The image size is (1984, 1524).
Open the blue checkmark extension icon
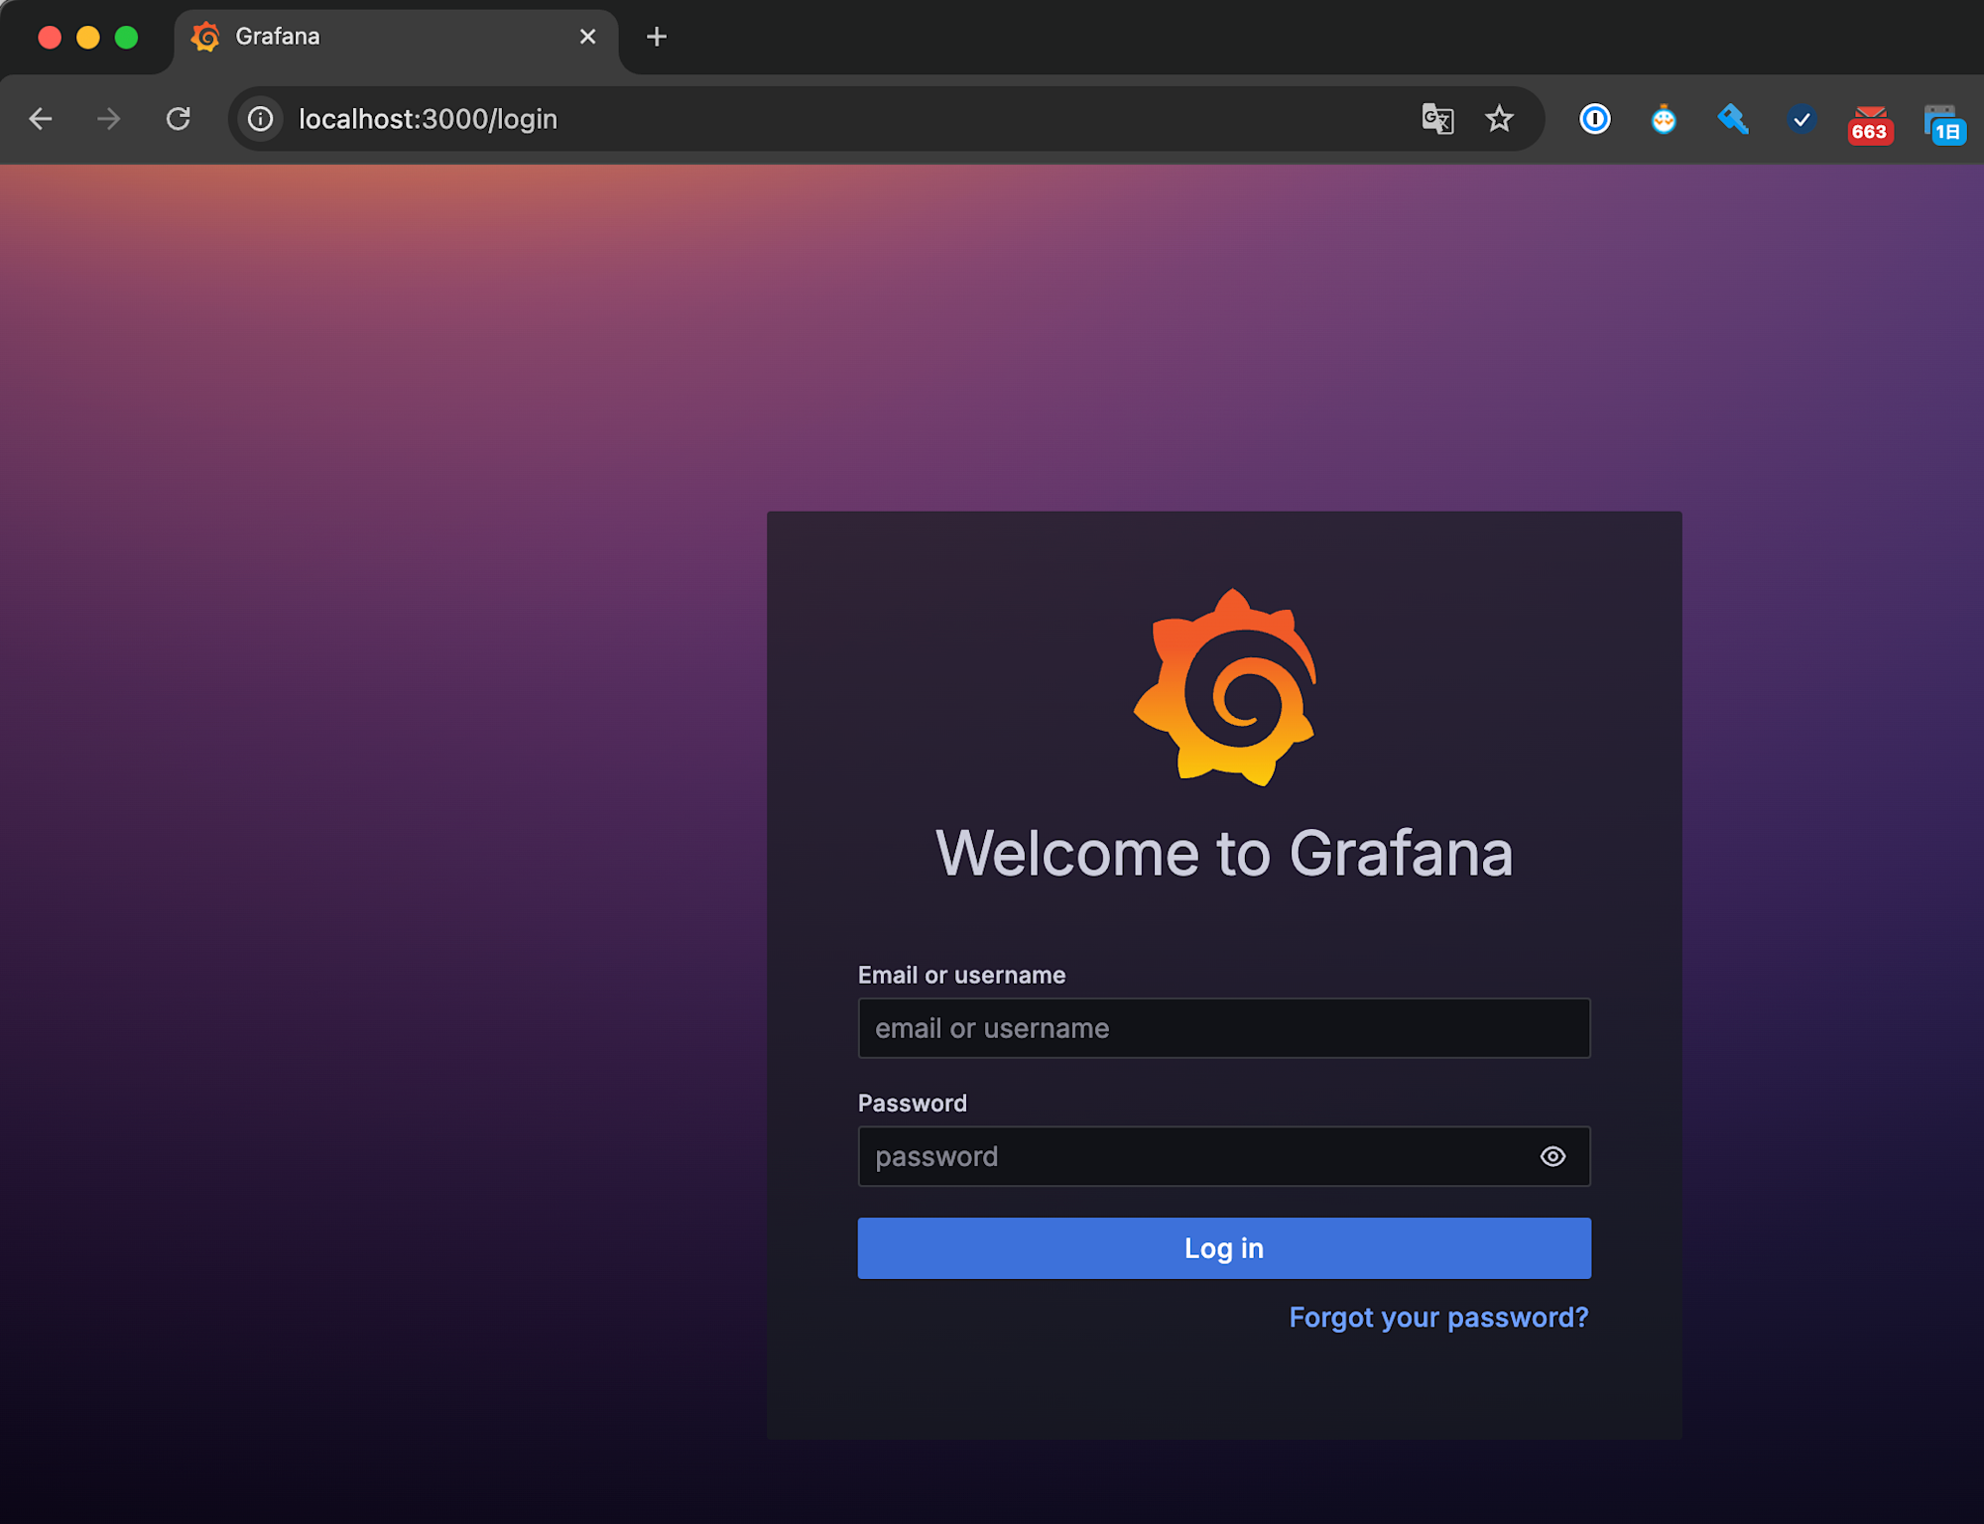point(1801,119)
